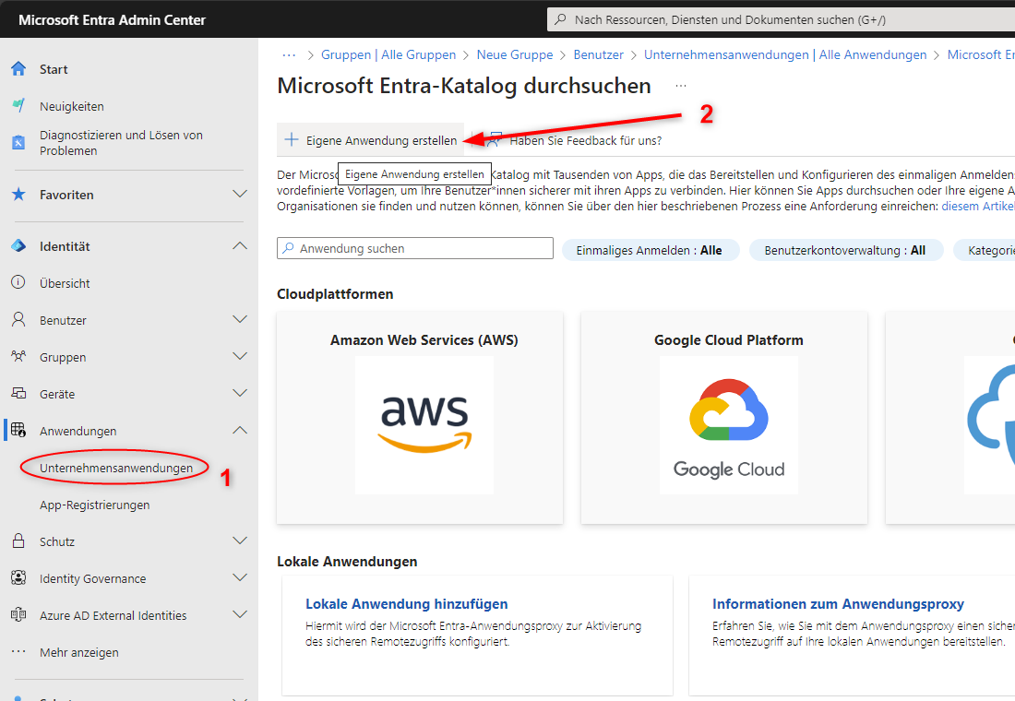
Task: Expand the Azure AD External Identities chevron
Action: (240, 615)
